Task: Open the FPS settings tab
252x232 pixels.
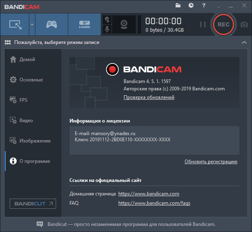Action: click(24, 100)
